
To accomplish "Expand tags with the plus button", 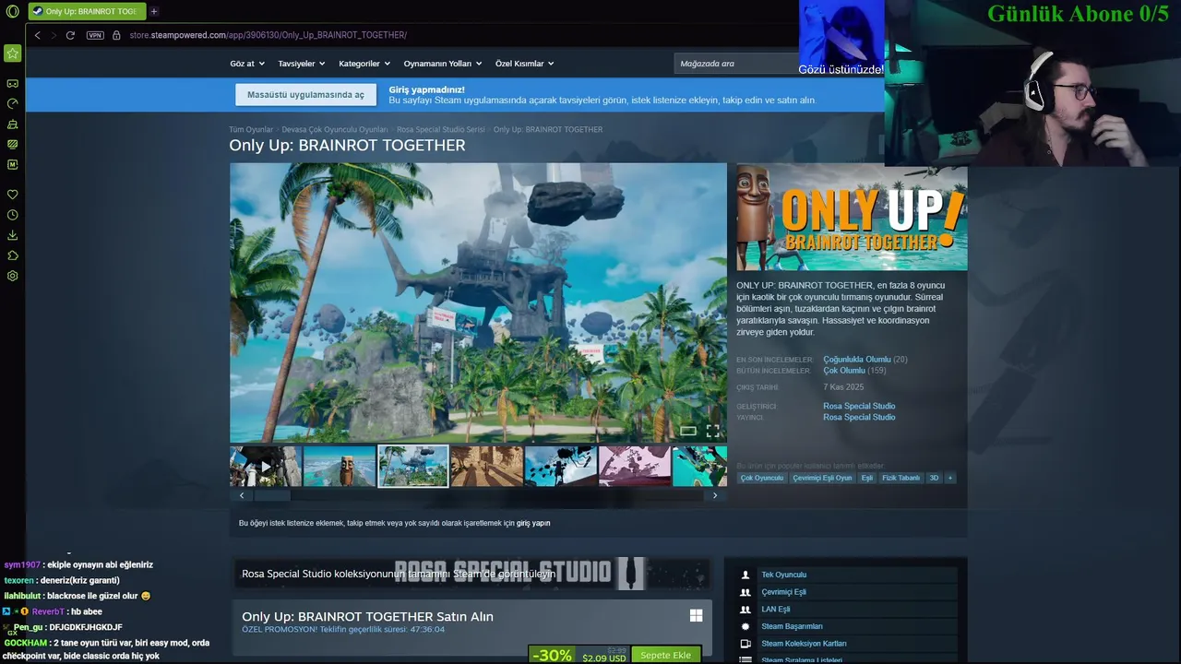I will (x=950, y=478).
